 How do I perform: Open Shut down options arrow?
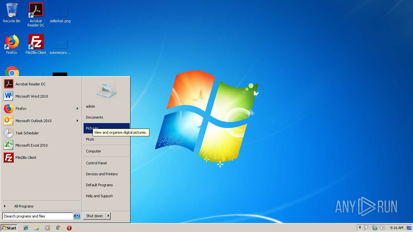click(x=108, y=216)
